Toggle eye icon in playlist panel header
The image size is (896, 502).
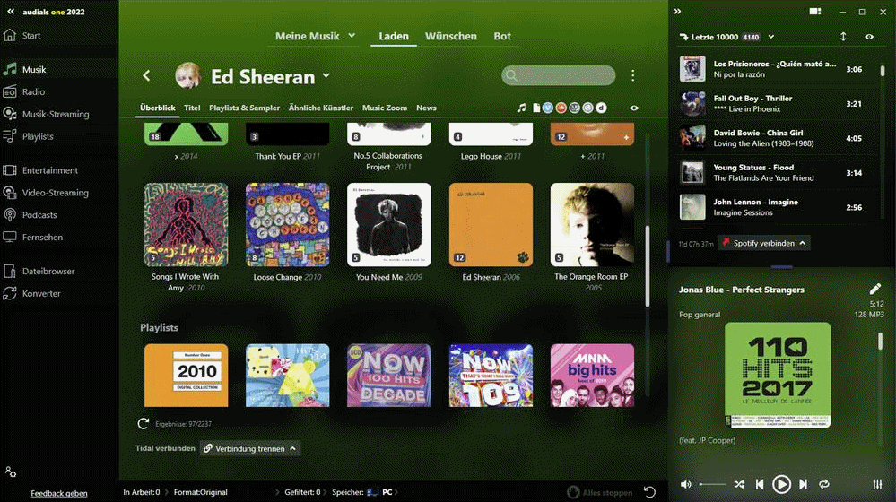(869, 37)
